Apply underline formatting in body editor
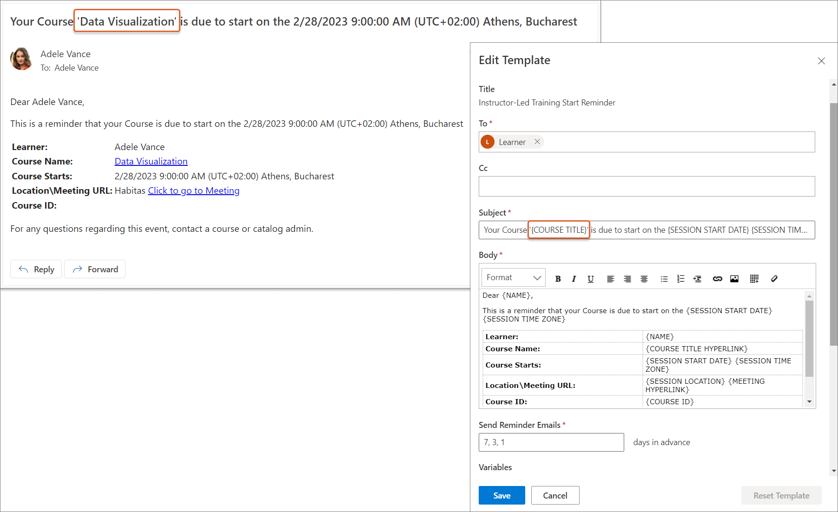This screenshot has width=838, height=512. tap(590, 279)
